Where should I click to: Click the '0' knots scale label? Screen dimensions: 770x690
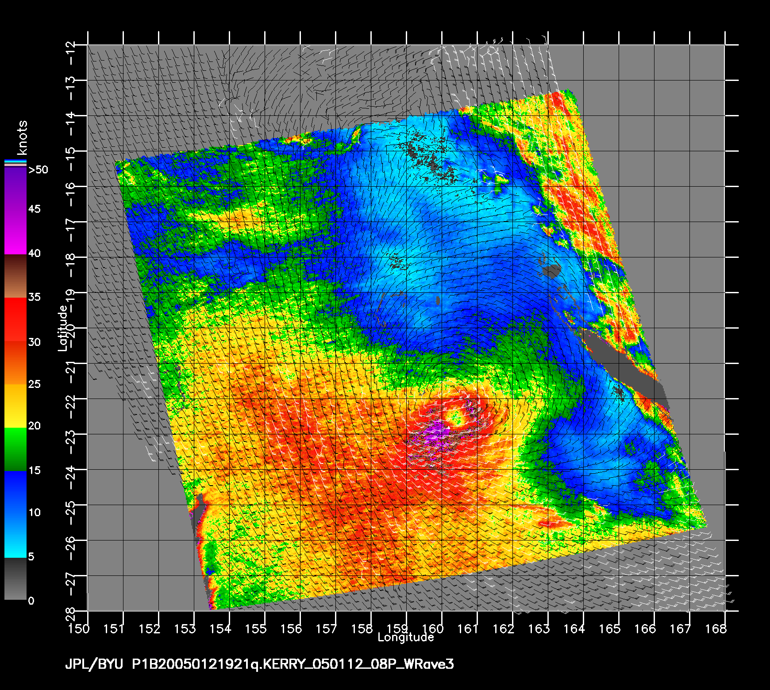pos(31,601)
